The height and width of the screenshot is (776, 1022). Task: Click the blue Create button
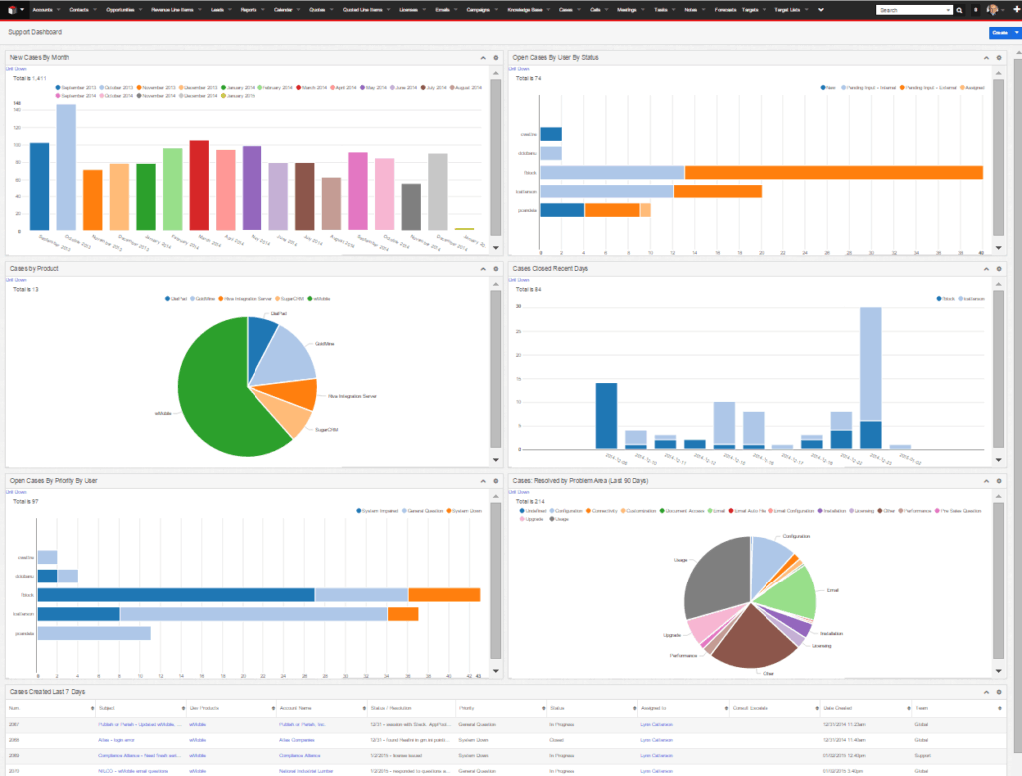coord(999,33)
